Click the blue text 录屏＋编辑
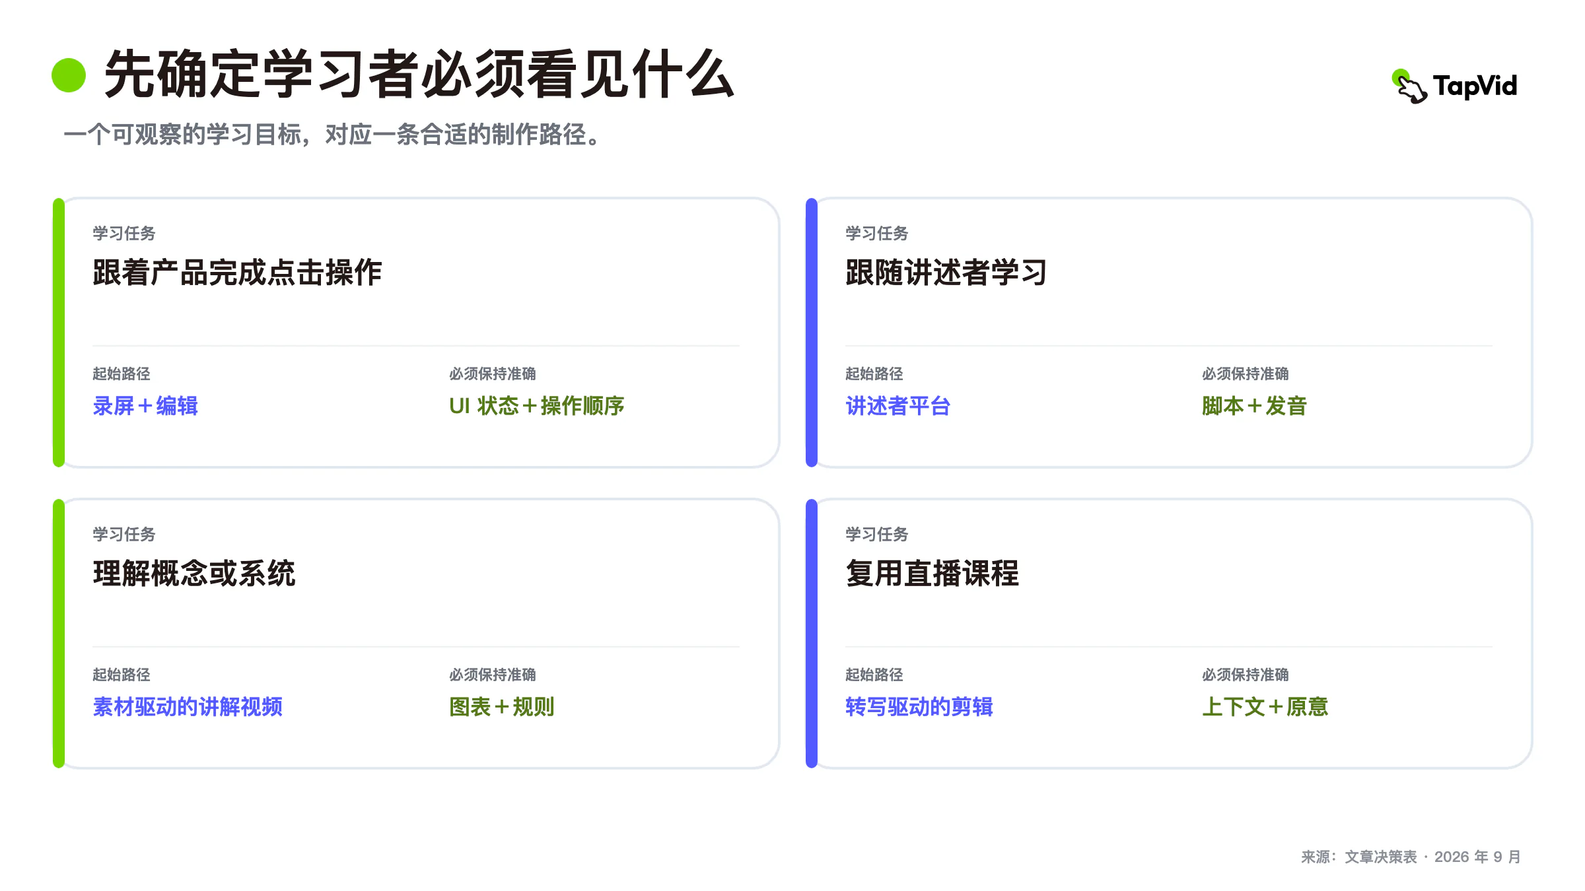The height and width of the screenshot is (891, 1585). point(145,406)
